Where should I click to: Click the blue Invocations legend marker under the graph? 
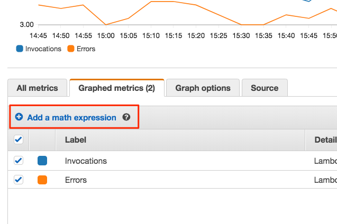pos(20,49)
